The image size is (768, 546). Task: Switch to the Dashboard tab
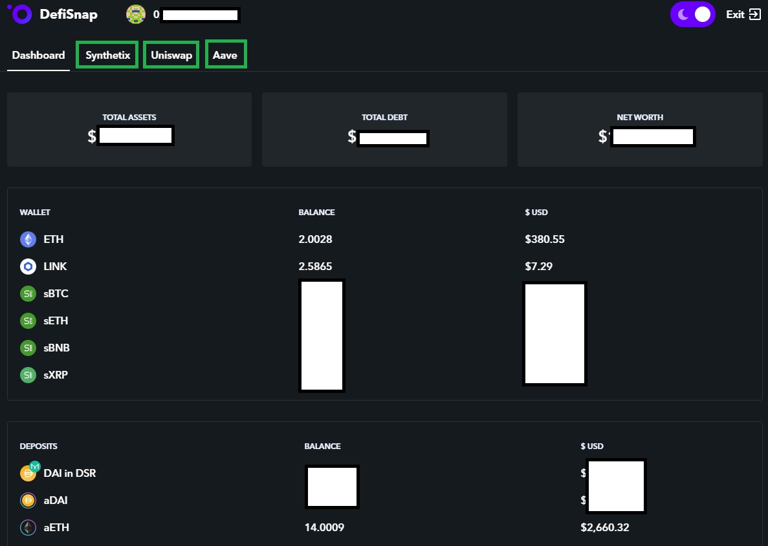[38, 56]
